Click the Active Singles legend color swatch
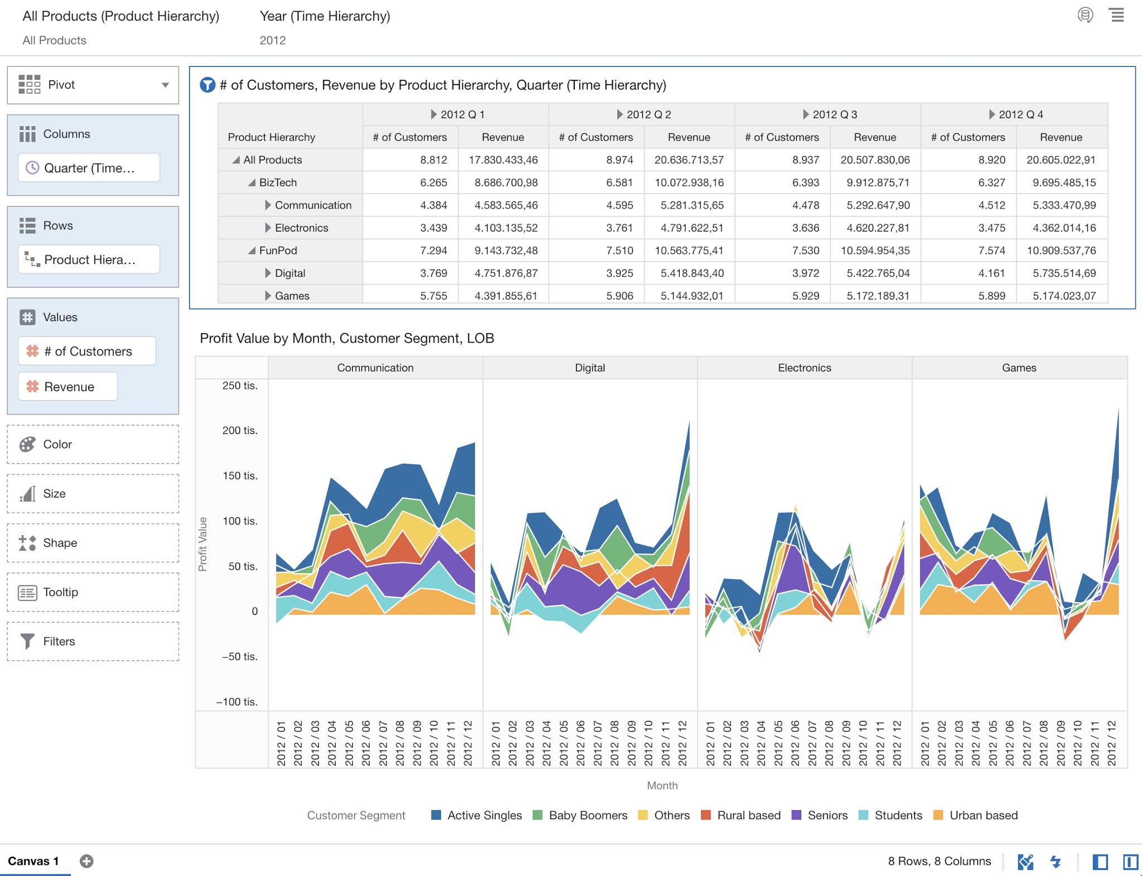The width and height of the screenshot is (1142, 876). (x=435, y=815)
